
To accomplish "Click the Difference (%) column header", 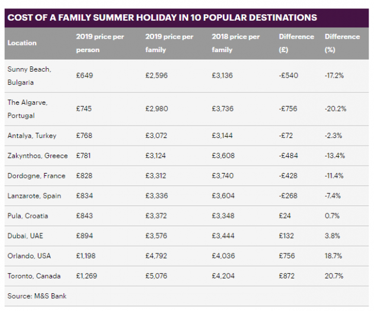I will click(x=342, y=43).
